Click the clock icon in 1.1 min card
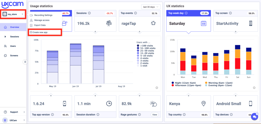The image size is (261, 124). tap(109, 104)
